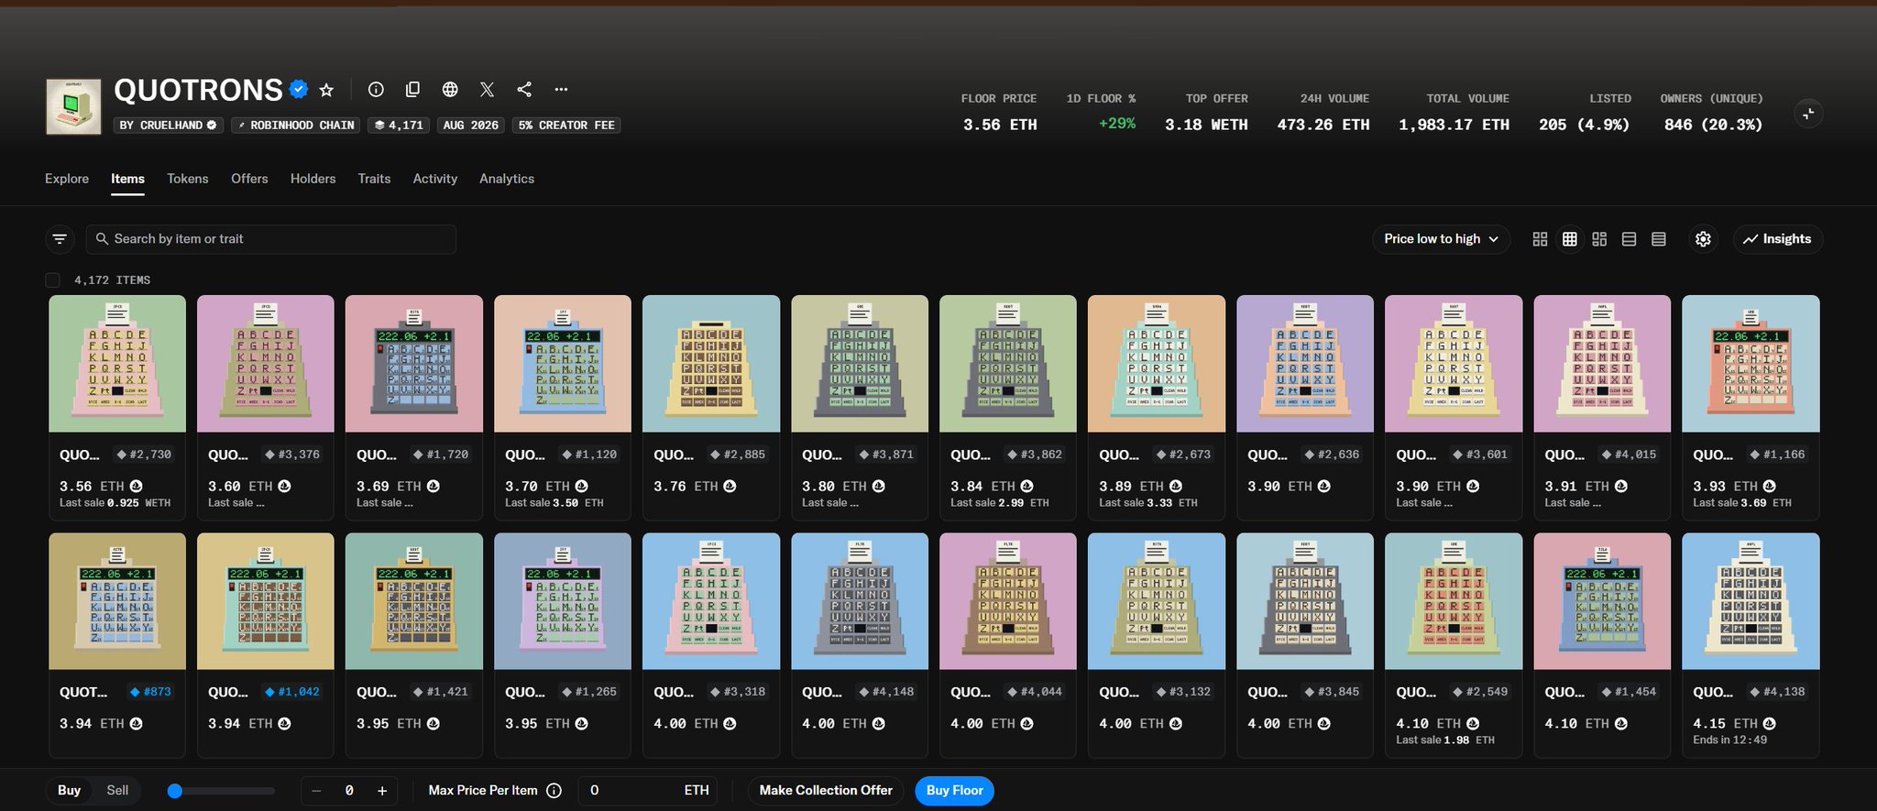Click the AUG 2026 date badge

(x=471, y=126)
